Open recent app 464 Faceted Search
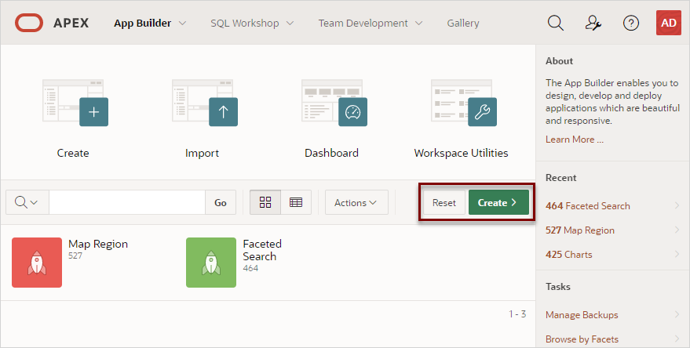 pos(588,205)
